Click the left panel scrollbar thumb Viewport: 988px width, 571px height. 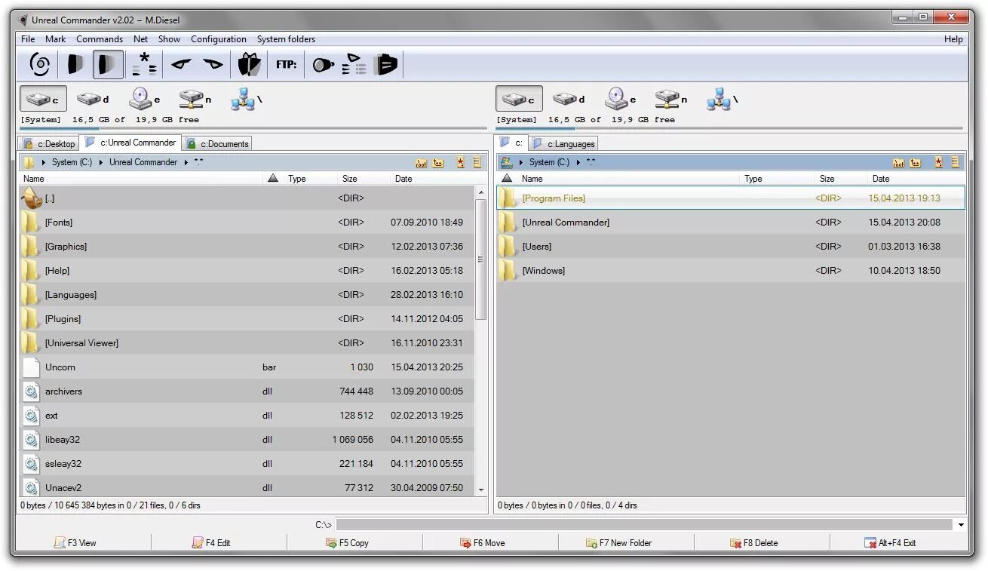[481, 258]
